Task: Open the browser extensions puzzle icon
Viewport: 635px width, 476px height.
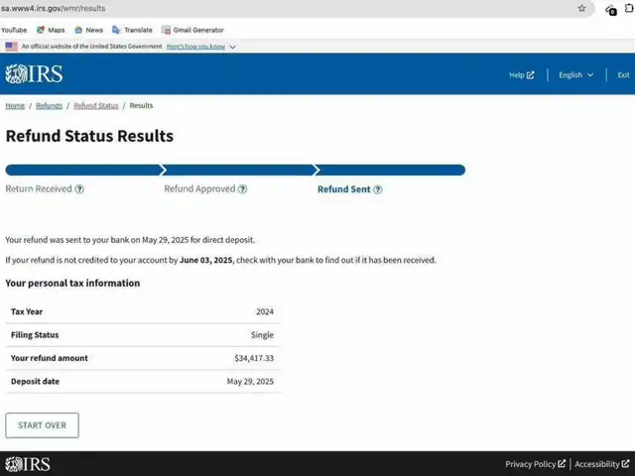Action: 629,8
